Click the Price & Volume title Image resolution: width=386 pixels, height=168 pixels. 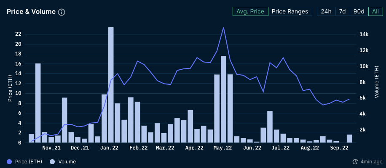tap(31, 11)
